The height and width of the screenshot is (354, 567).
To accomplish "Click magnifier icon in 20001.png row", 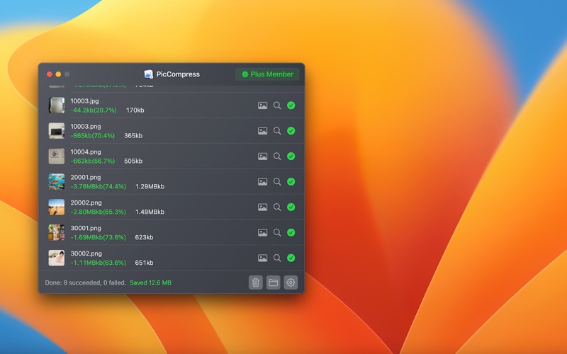I will pyautogui.click(x=277, y=182).
